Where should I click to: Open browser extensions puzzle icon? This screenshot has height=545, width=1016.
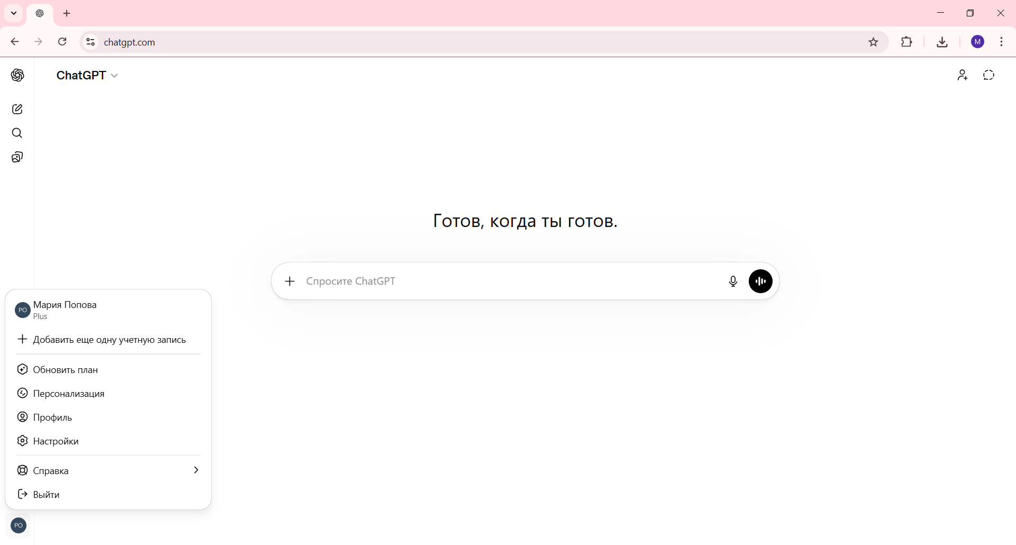906,42
